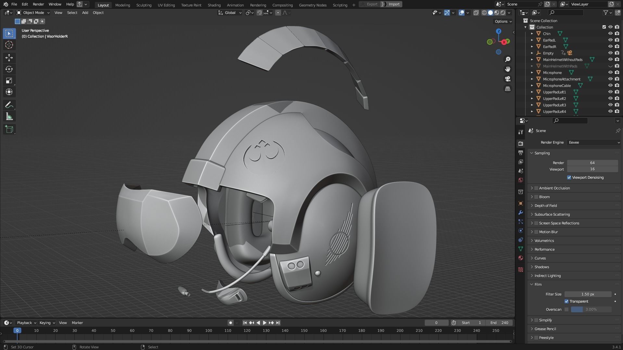Open the Add menu in viewport header
This screenshot has height=350, width=623.
click(x=85, y=13)
